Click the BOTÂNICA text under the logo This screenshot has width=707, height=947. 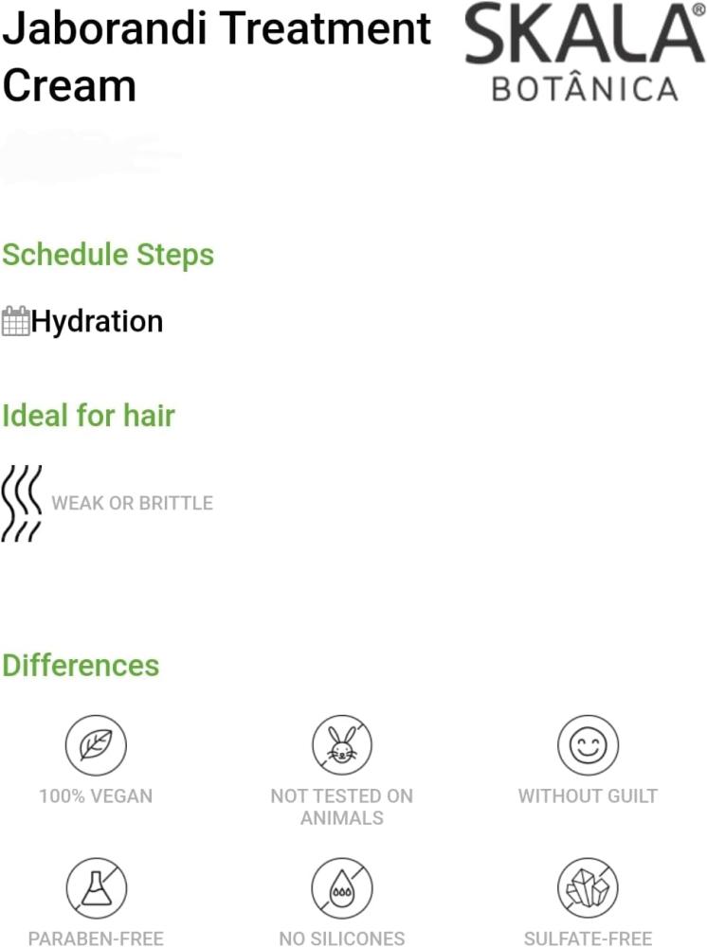(585, 89)
